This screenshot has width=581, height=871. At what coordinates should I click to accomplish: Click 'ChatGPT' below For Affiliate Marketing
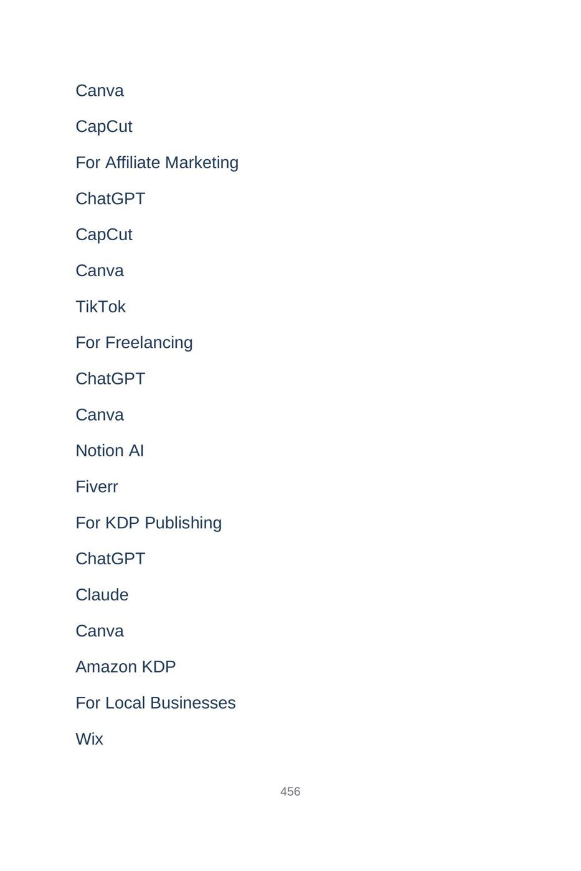tap(110, 199)
